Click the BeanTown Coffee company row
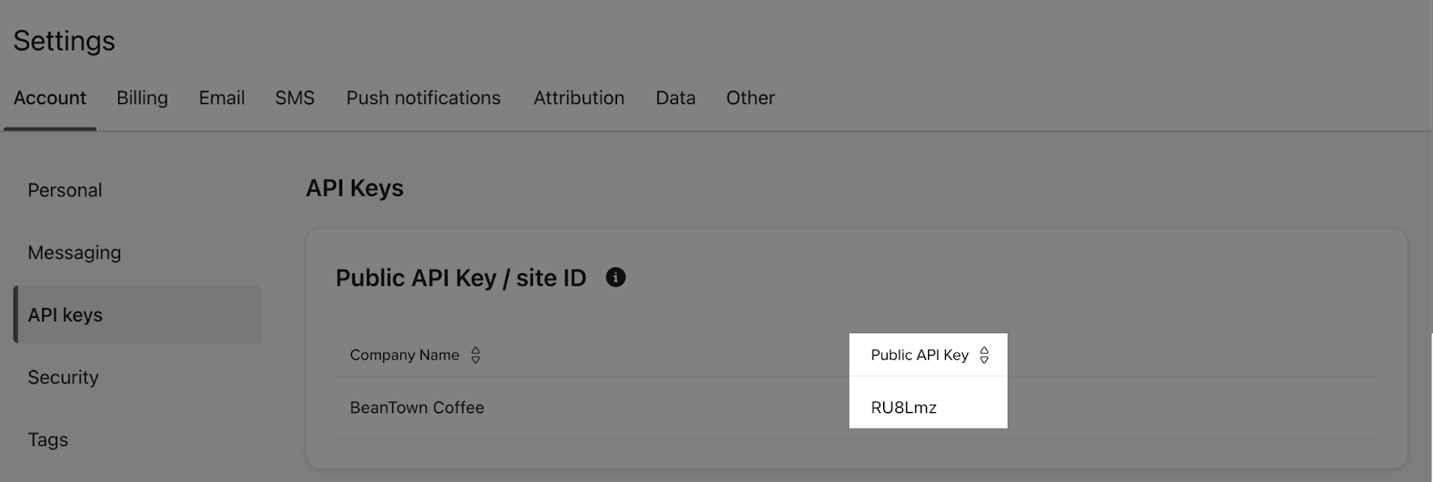Screen dimensions: 1433x482 (856, 408)
